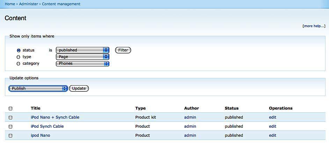The width and height of the screenshot is (329, 143).
Task: Click the Status column header
Action: tap(232, 108)
